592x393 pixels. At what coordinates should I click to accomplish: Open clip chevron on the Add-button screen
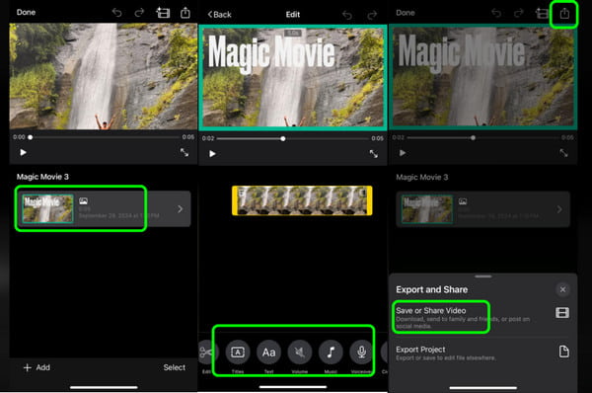pyautogui.click(x=181, y=209)
